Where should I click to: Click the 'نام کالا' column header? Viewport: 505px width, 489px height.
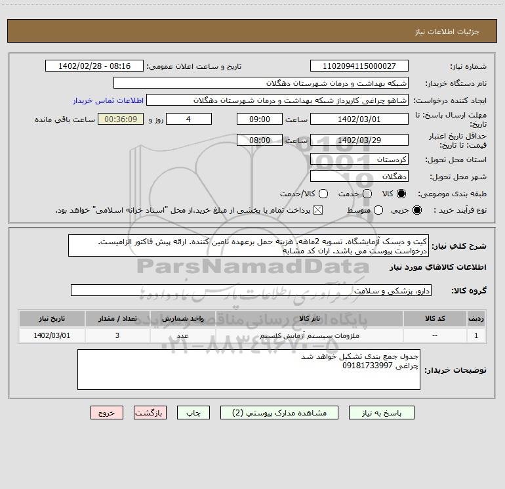309,318
